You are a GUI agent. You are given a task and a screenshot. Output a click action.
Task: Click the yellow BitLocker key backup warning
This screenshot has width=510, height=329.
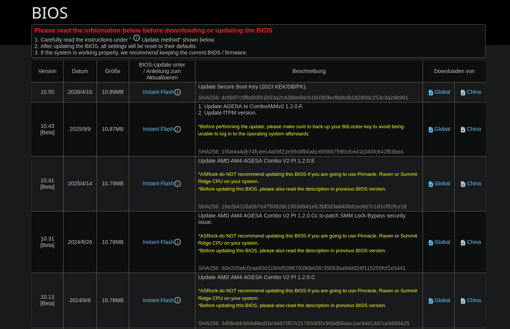click(301, 130)
